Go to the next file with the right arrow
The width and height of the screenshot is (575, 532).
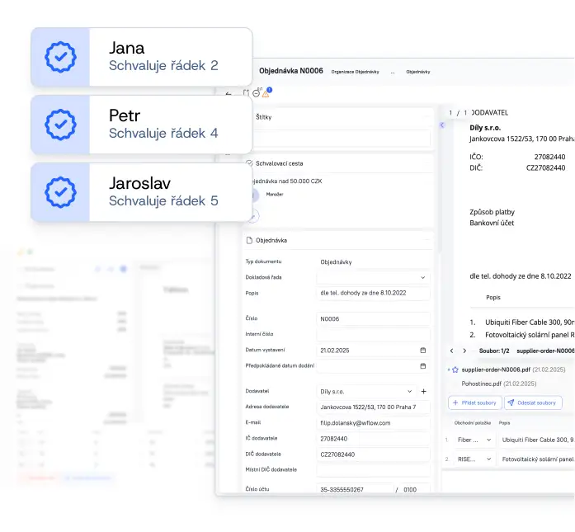coord(464,351)
